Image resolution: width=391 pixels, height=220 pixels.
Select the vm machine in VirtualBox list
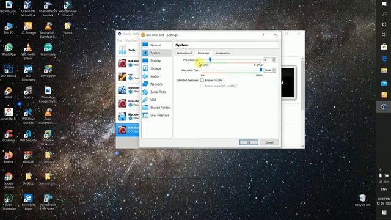(x=128, y=76)
